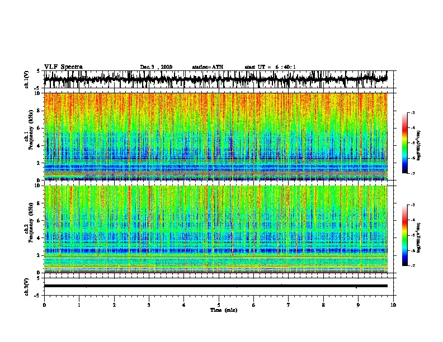Click the ch.3 flat voltage trace

pyautogui.click(x=215, y=286)
